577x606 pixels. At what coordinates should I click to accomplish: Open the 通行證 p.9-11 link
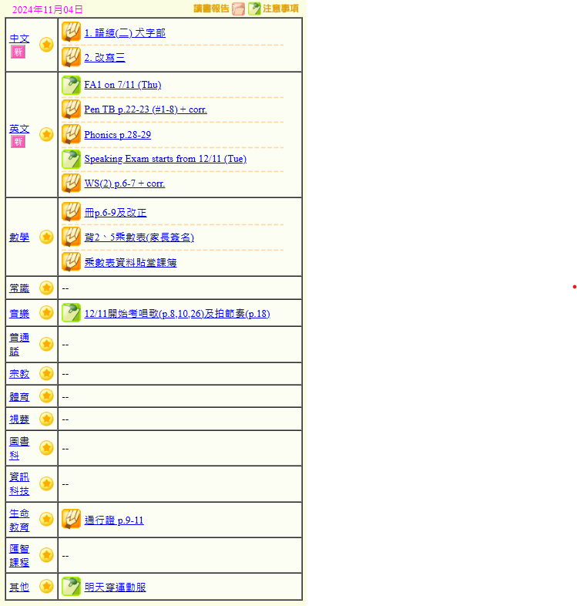pyautogui.click(x=114, y=520)
